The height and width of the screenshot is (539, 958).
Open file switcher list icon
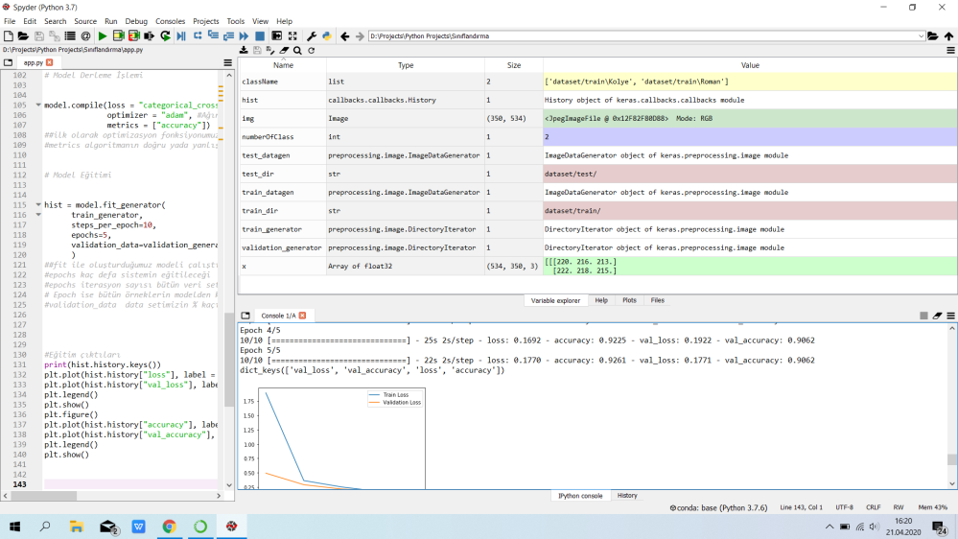click(70, 36)
